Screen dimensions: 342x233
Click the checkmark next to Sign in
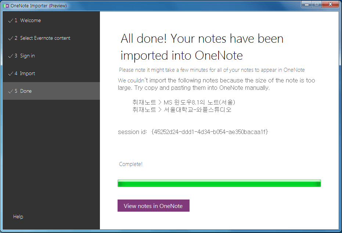coord(10,56)
